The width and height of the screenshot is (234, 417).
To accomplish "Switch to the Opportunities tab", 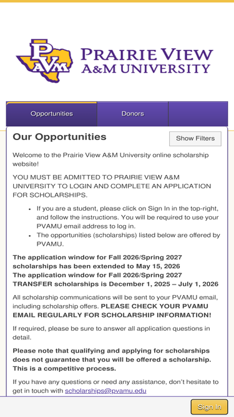I will 52,114.
